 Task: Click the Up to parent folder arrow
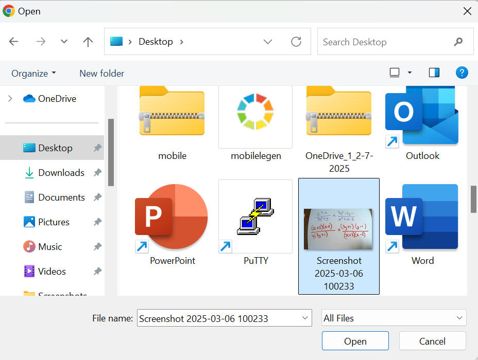pos(88,42)
